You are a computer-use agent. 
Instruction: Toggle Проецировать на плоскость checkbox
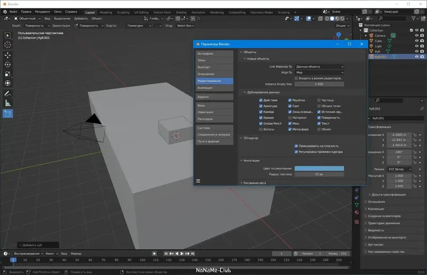click(x=296, y=146)
